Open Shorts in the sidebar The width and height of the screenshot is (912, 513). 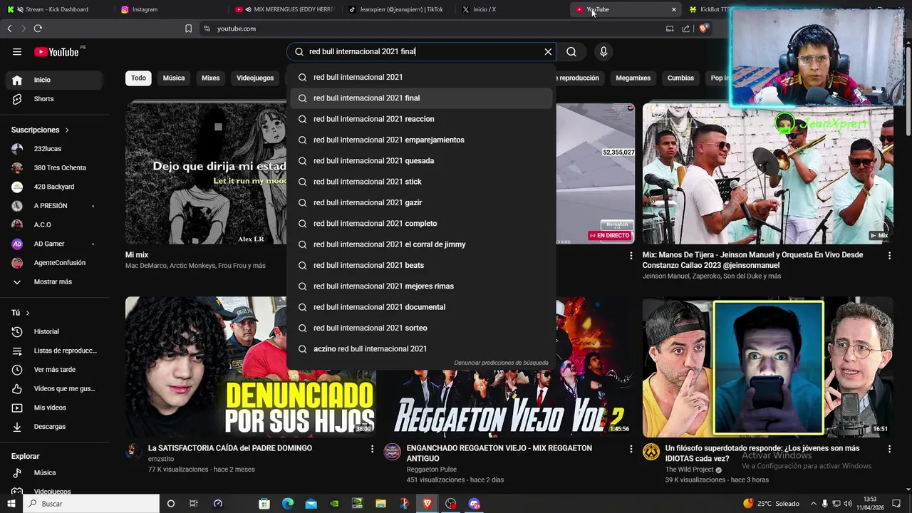(54, 99)
